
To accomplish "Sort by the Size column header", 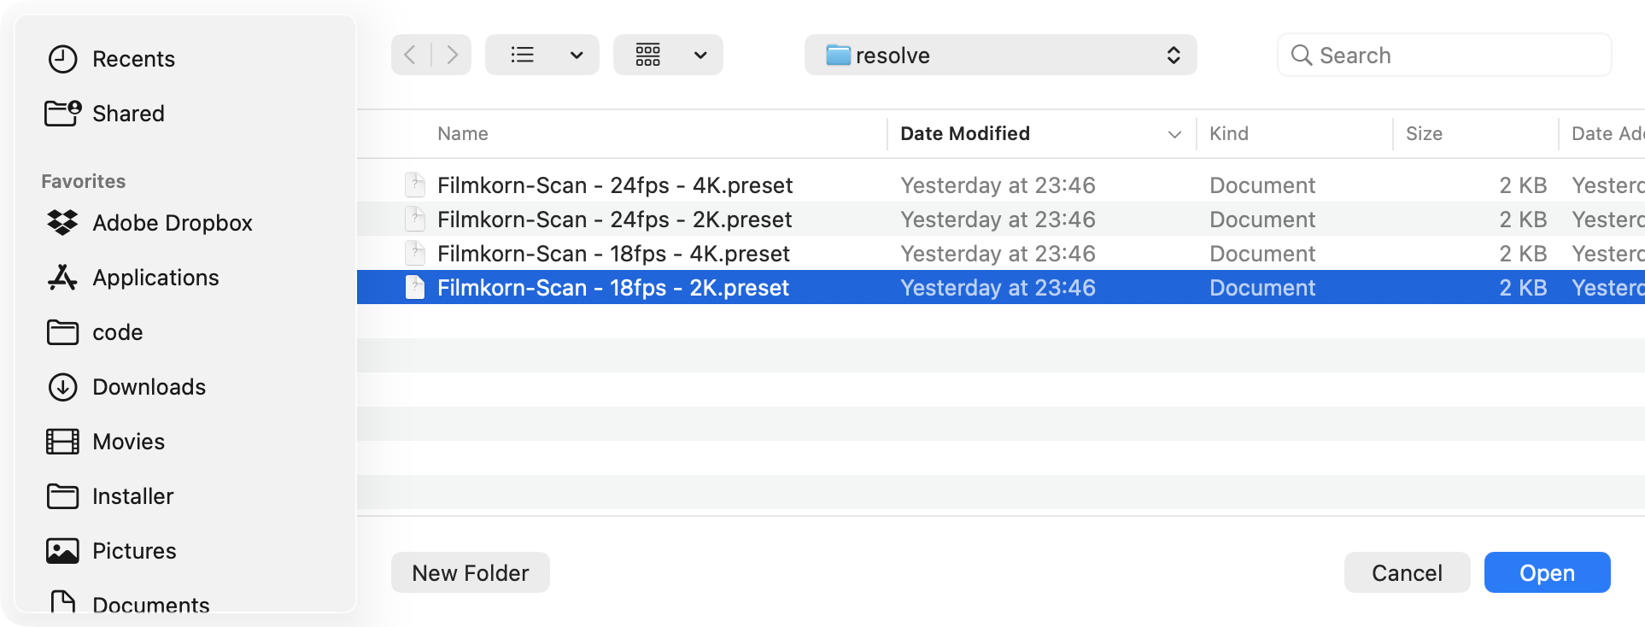I will (1424, 133).
